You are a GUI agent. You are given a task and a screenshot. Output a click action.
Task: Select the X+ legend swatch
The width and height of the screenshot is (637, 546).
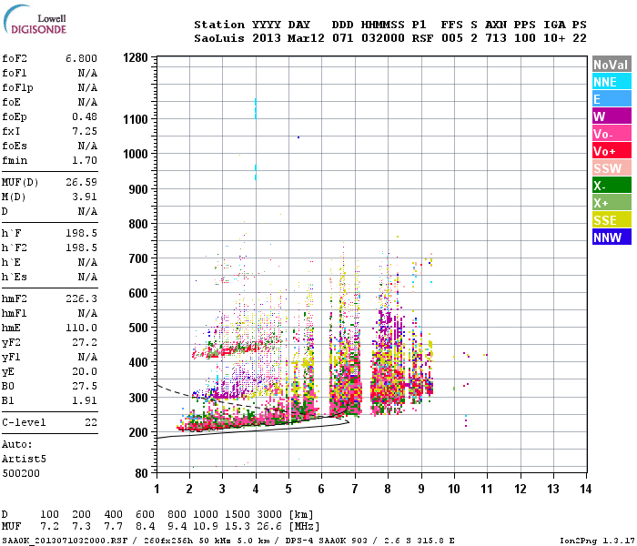[x=612, y=203]
